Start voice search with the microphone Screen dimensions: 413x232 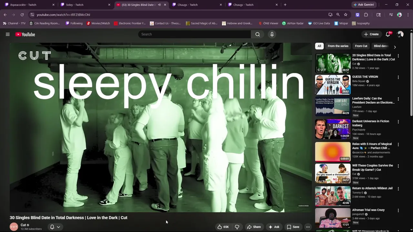coord(272,34)
